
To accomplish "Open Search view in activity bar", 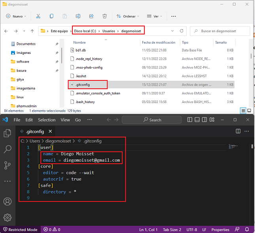I will click(x=8, y=149).
